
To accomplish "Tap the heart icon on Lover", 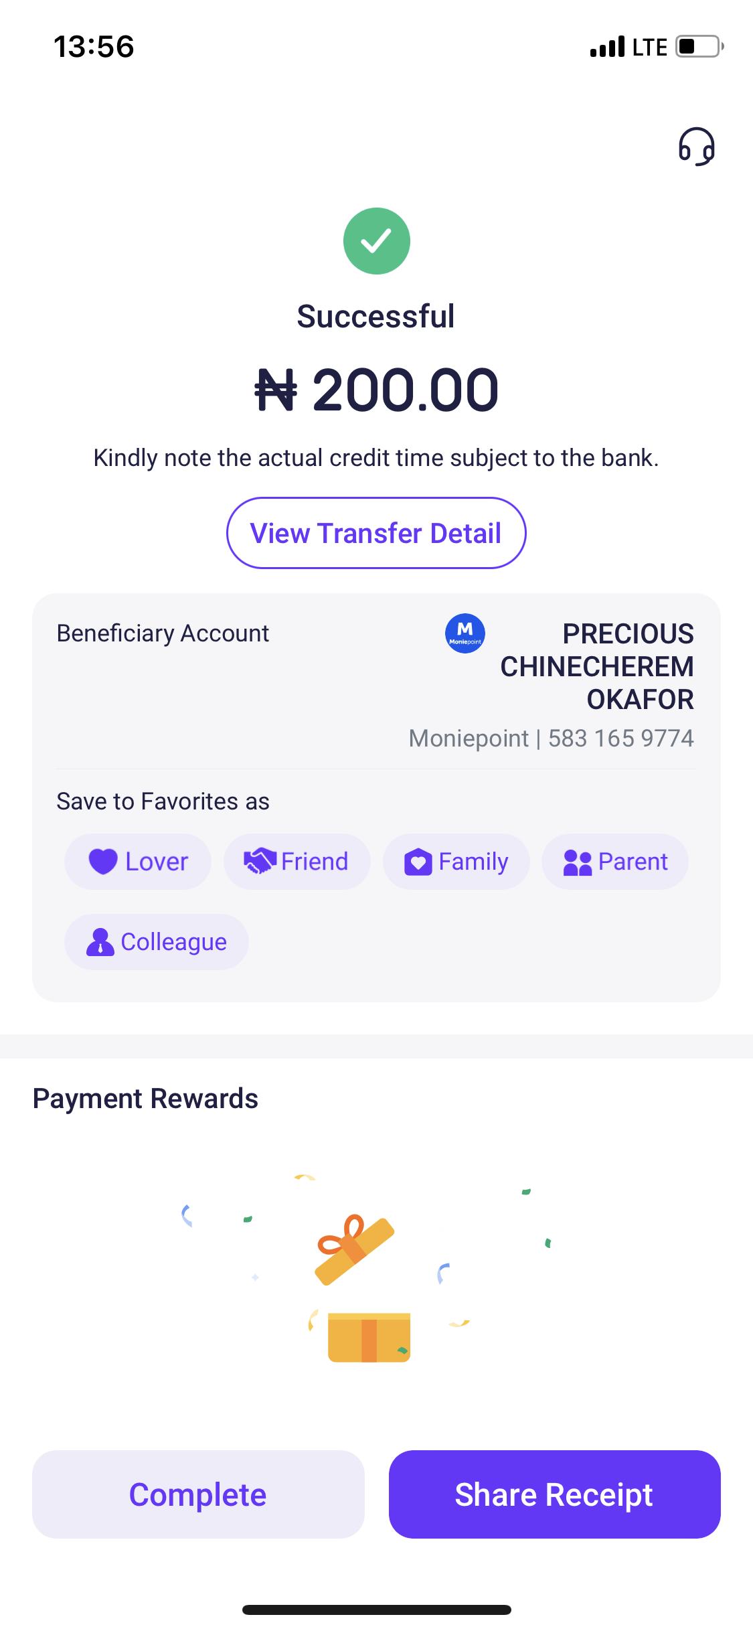I will 103,861.
